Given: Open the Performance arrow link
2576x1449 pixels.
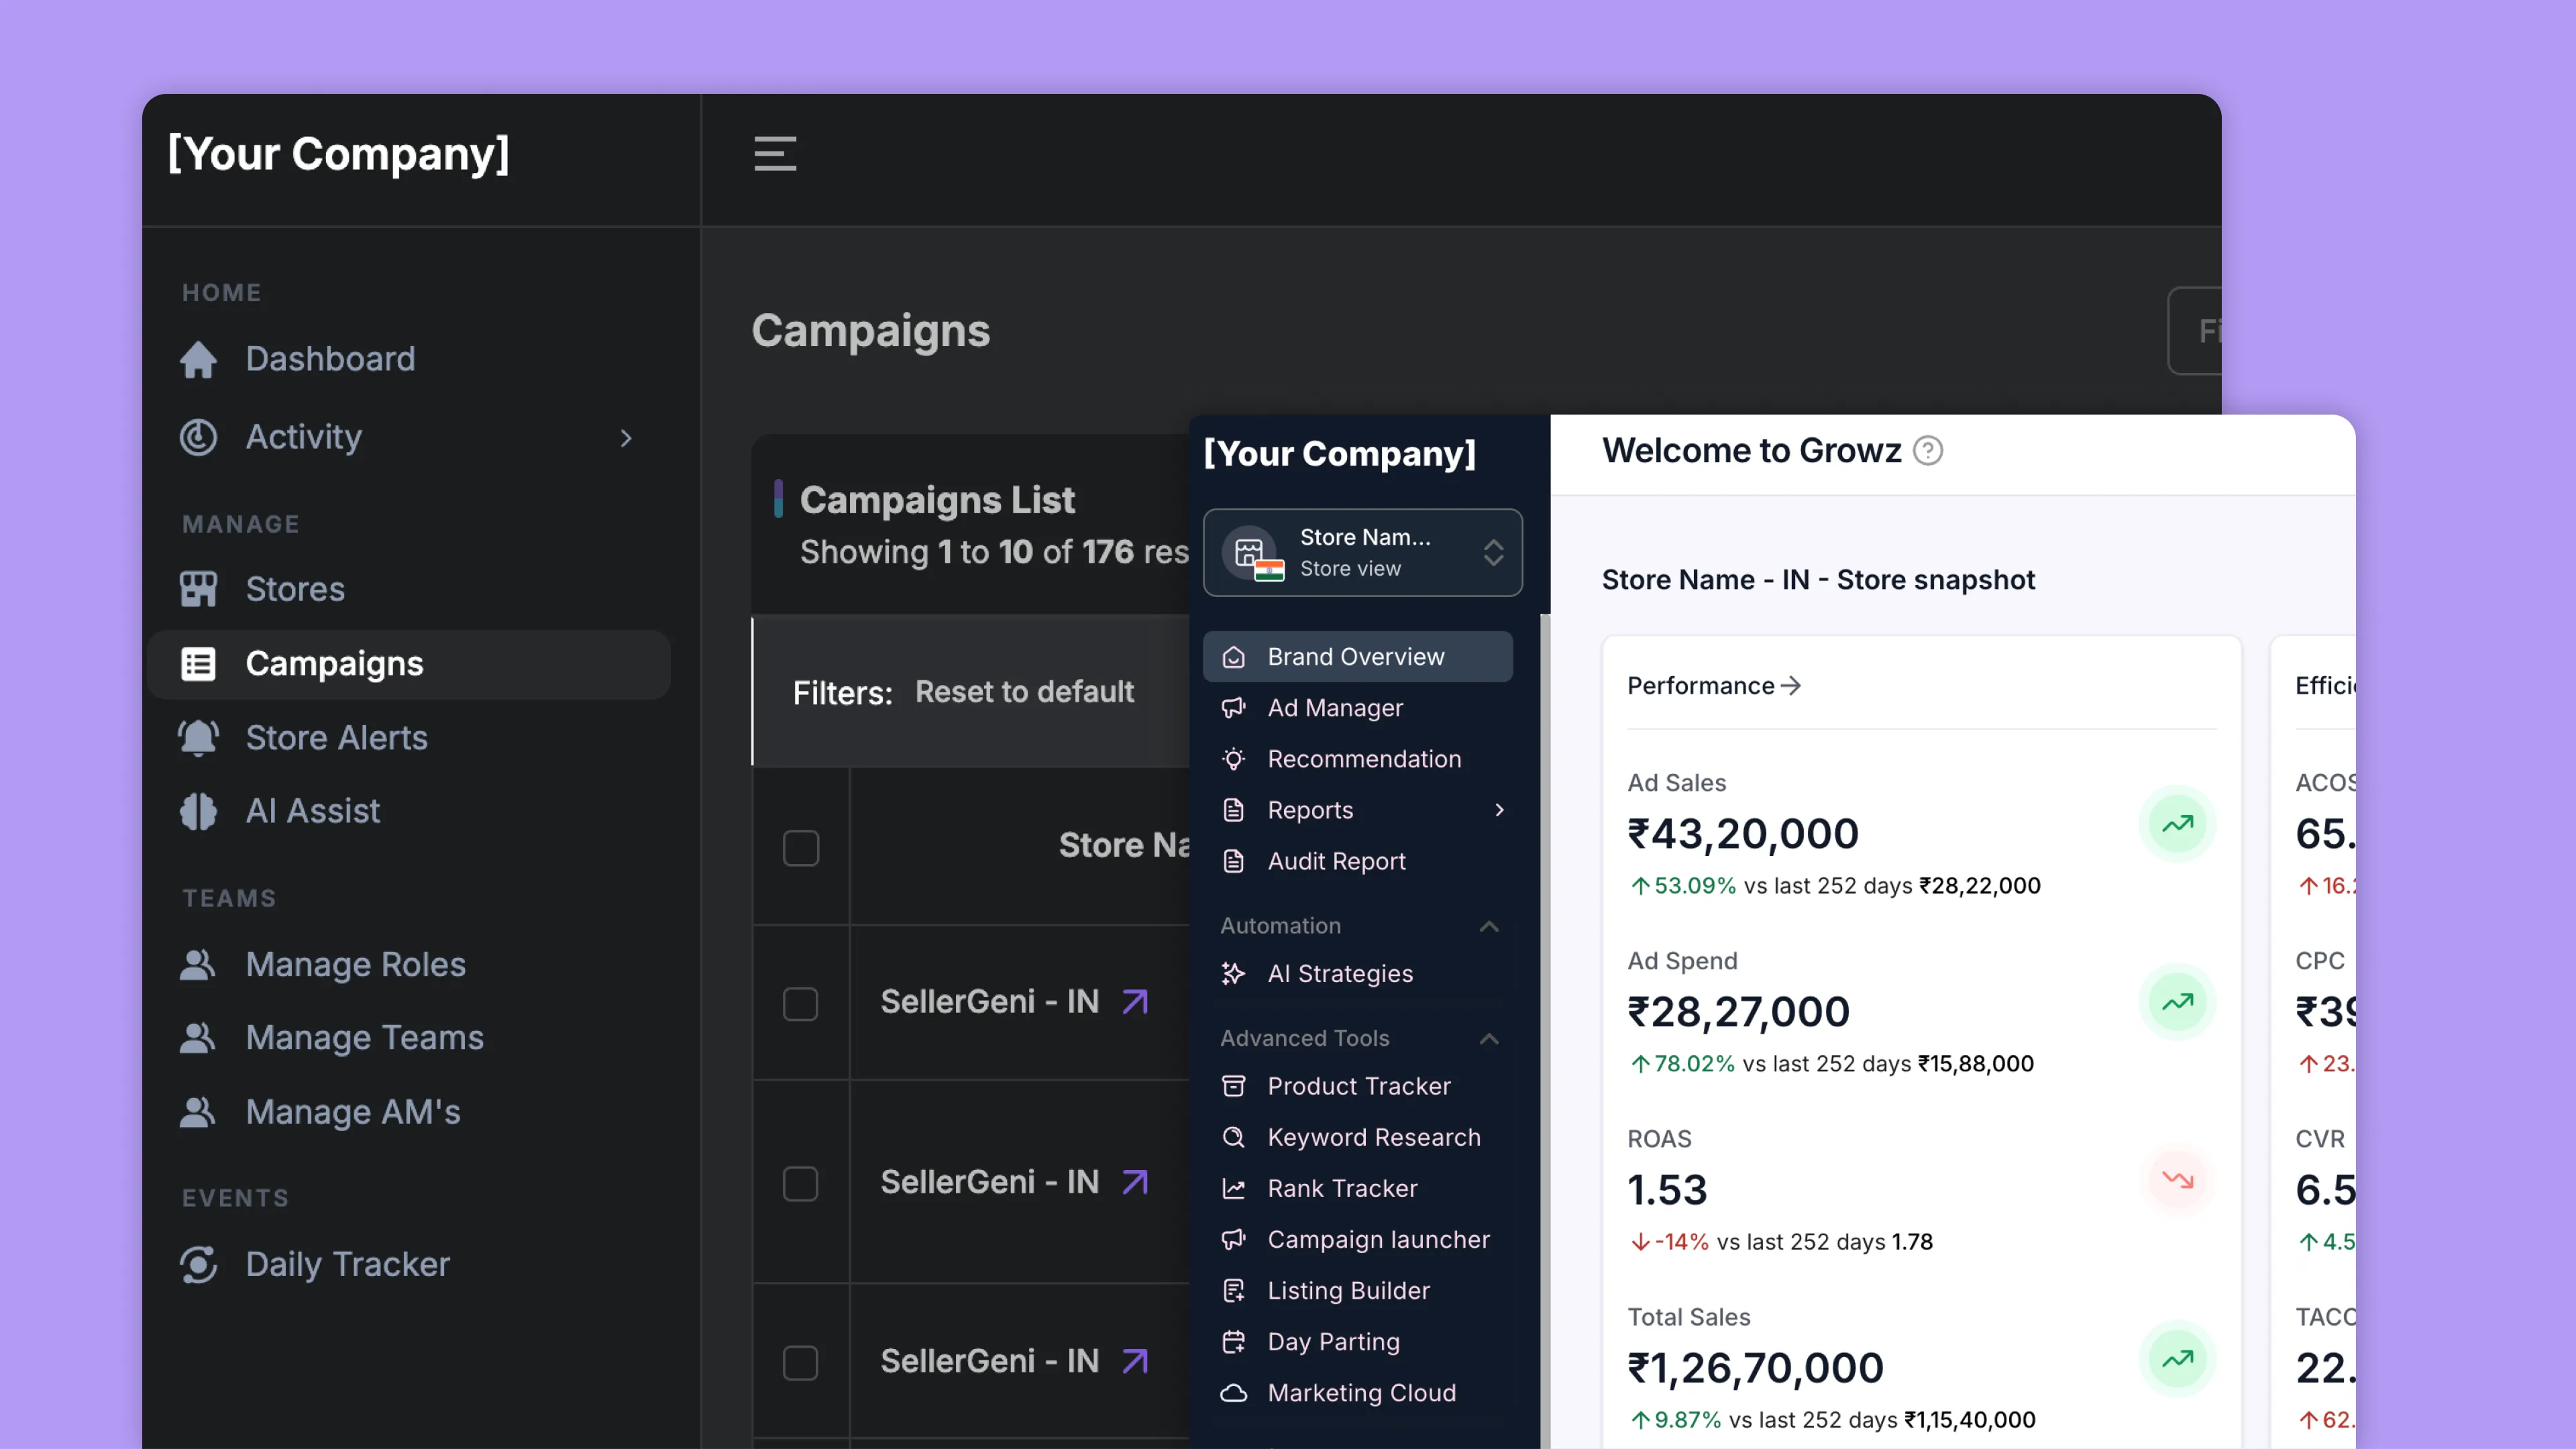Looking at the screenshot, I should 1714,686.
